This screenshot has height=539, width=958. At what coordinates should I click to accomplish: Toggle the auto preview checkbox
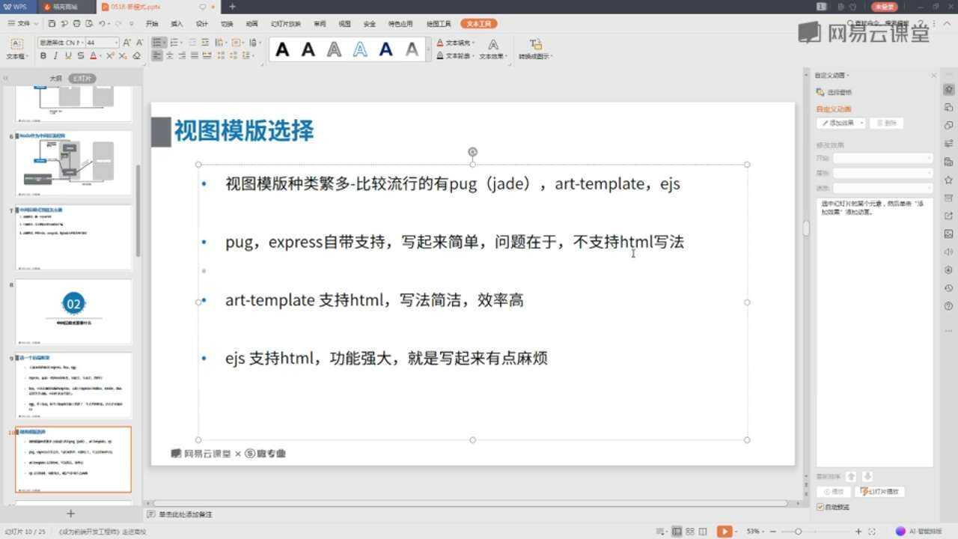click(x=820, y=508)
